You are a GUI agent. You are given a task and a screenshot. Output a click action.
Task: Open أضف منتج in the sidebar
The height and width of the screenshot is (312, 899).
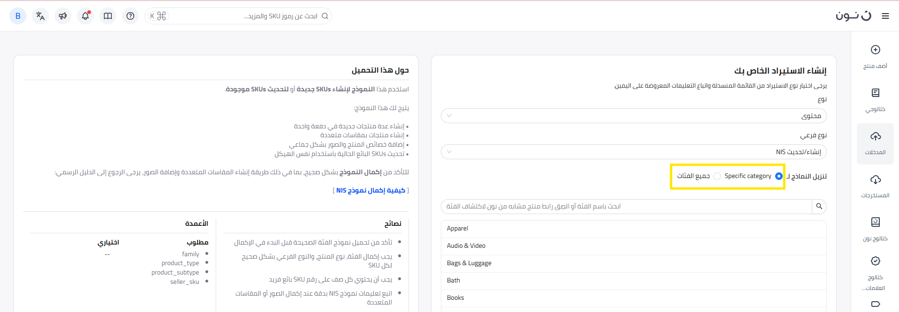[x=875, y=56]
